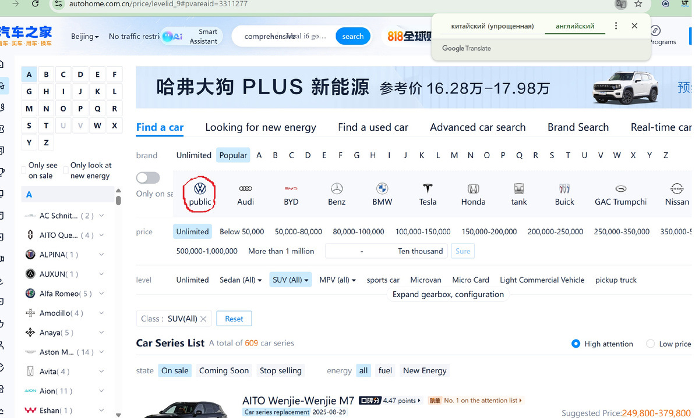The image size is (699, 418).
Task: Click the blue search button
Action: pyautogui.click(x=353, y=36)
